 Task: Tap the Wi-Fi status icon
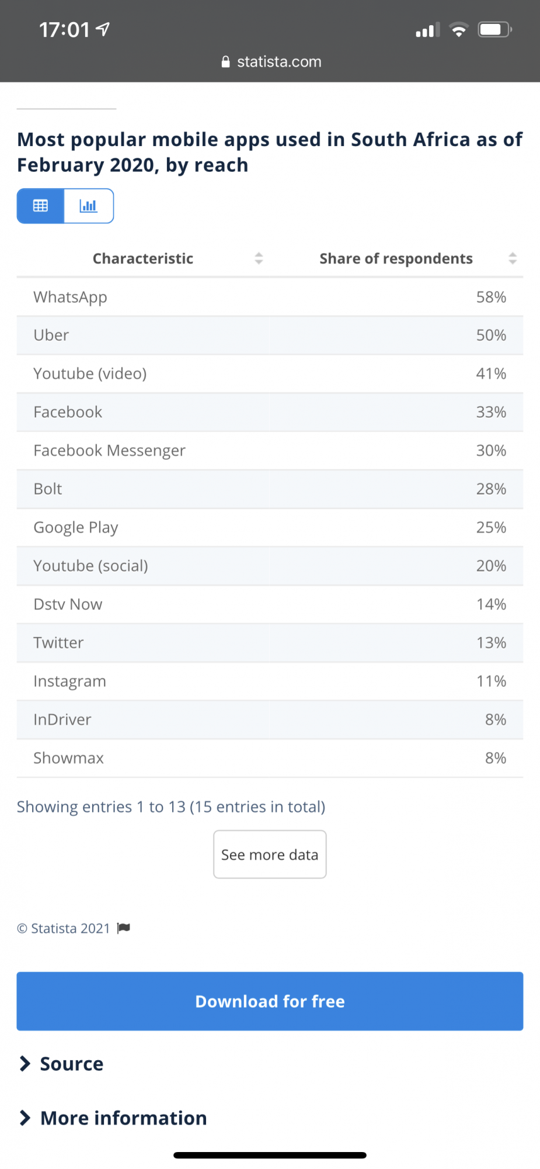tap(459, 29)
